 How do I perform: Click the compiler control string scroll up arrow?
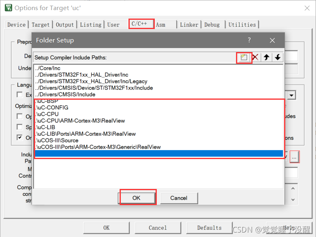(293, 189)
